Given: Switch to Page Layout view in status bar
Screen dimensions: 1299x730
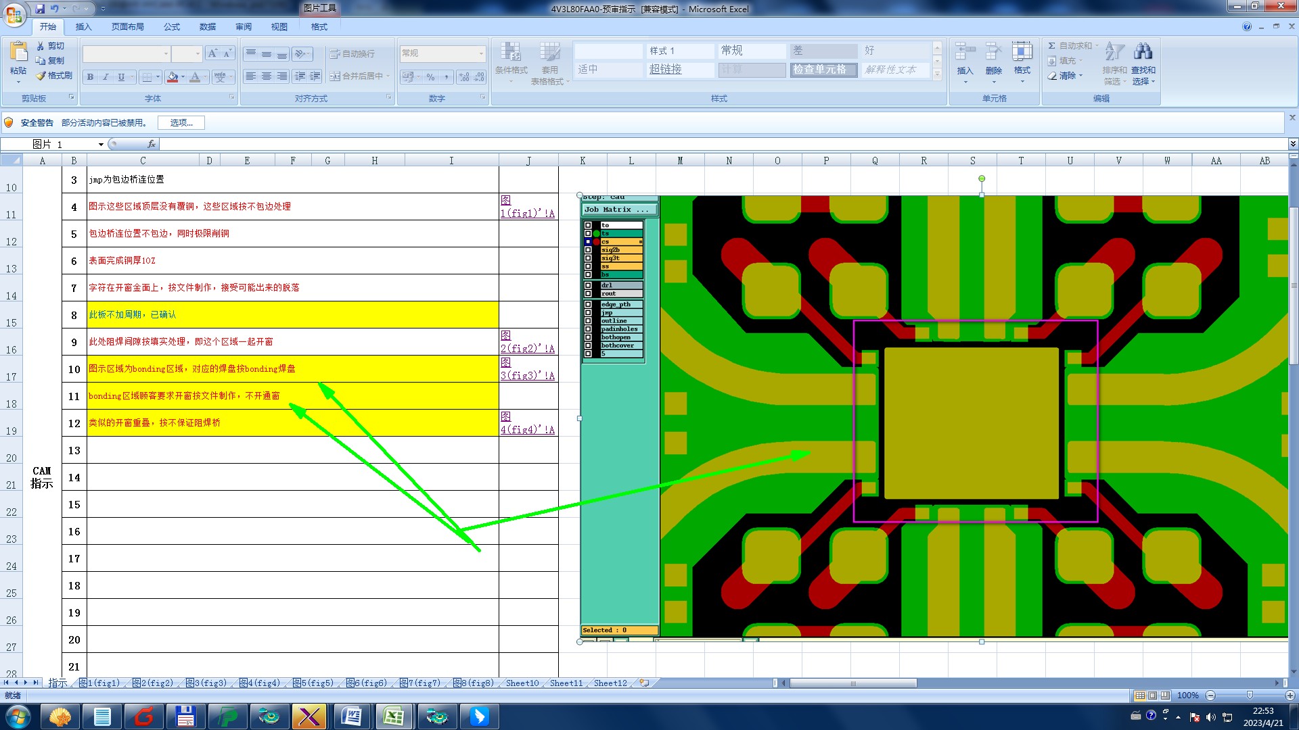Looking at the screenshot, I should (1152, 696).
